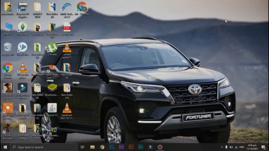The width and height of the screenshot is (269, 151).
Task: Open the Shop for HP Supplies shortcut
Action: (23, 10)
